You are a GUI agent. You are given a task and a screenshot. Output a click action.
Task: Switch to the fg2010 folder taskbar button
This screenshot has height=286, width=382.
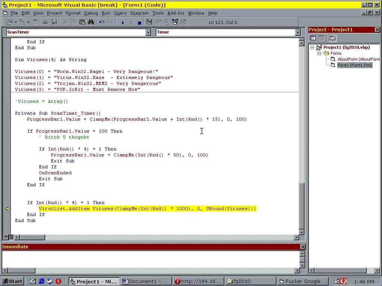250,282
